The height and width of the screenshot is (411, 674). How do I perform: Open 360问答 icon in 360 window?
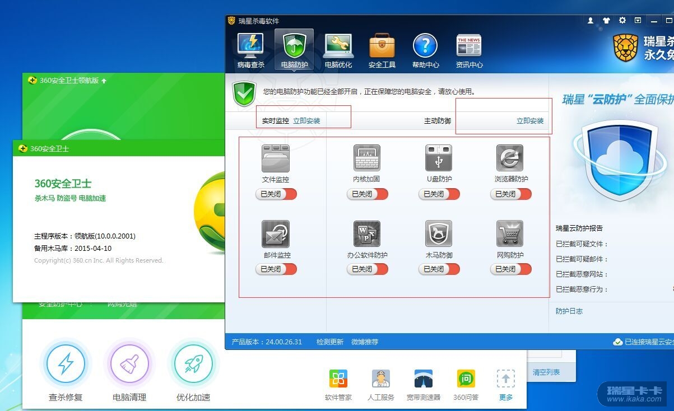466,379
